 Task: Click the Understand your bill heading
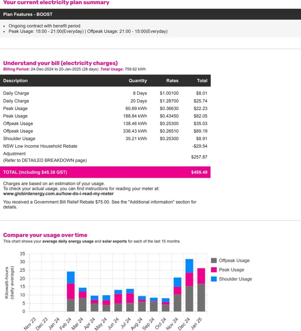[61, 63]
